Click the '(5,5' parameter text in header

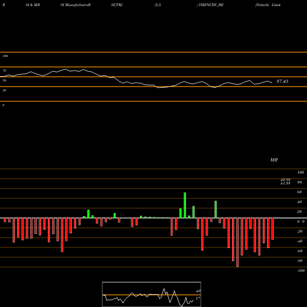click(158, 5)
